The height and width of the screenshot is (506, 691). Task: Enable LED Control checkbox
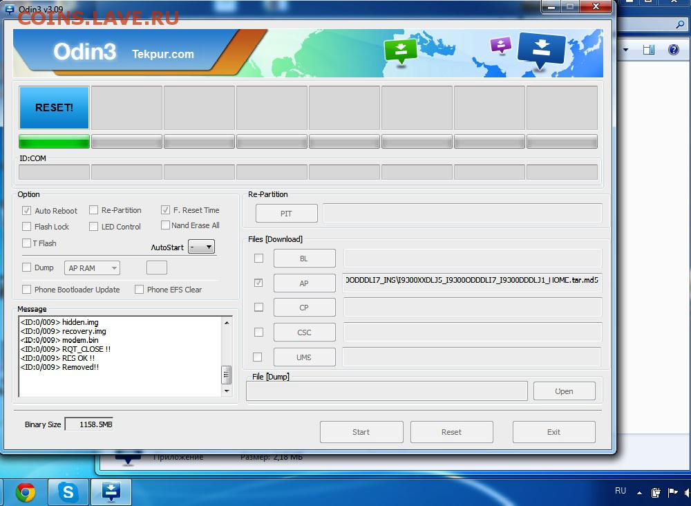(93, 227)
